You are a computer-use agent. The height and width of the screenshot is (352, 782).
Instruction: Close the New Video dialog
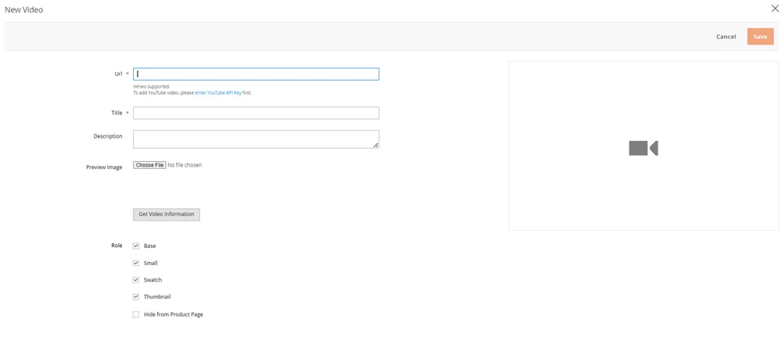[x=775, y=8]
